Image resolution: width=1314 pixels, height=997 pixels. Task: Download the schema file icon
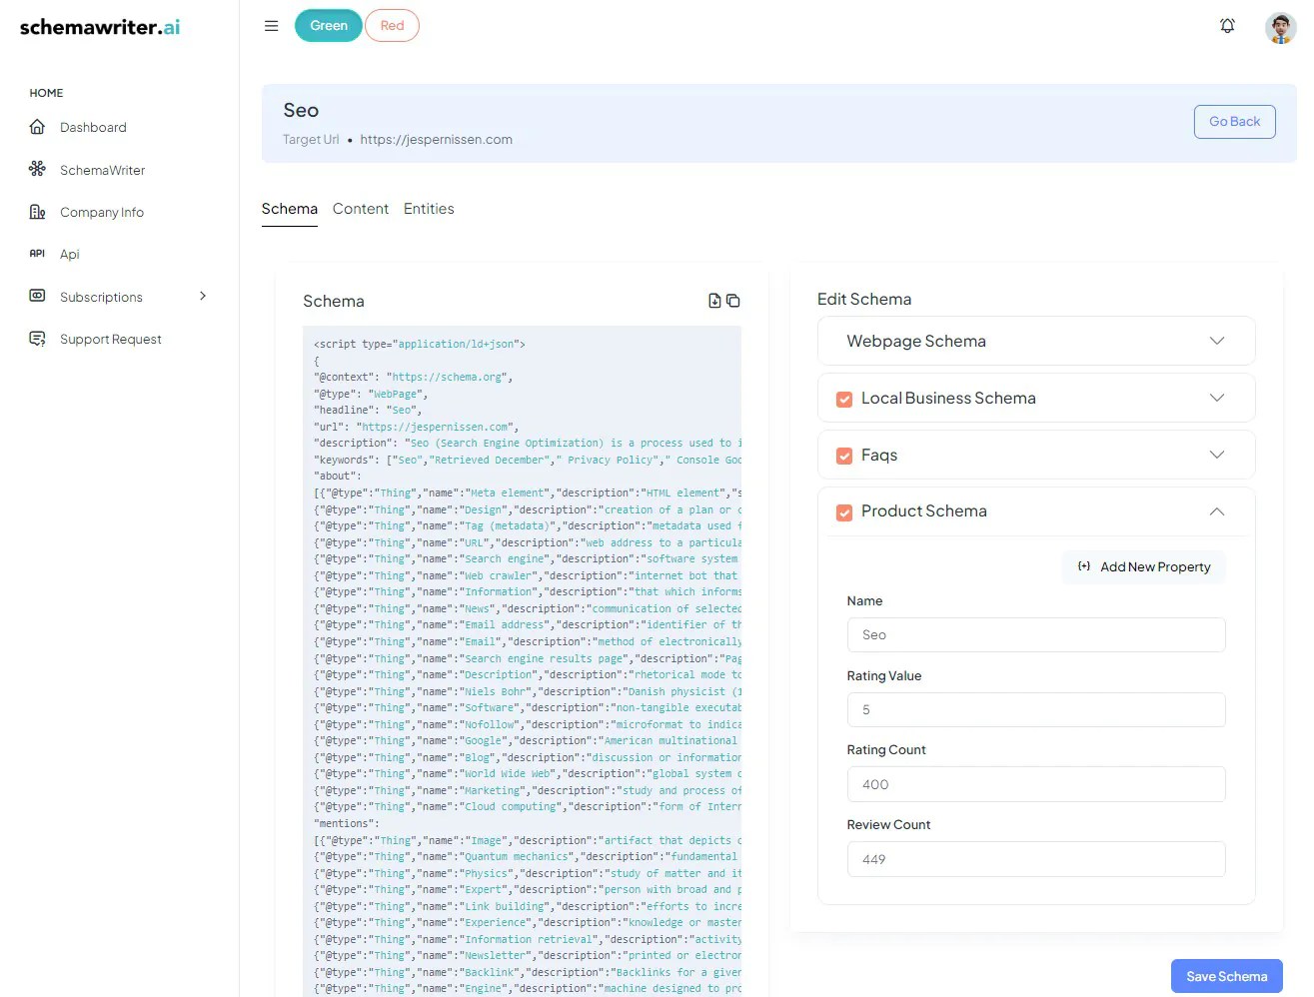[714, 301]
